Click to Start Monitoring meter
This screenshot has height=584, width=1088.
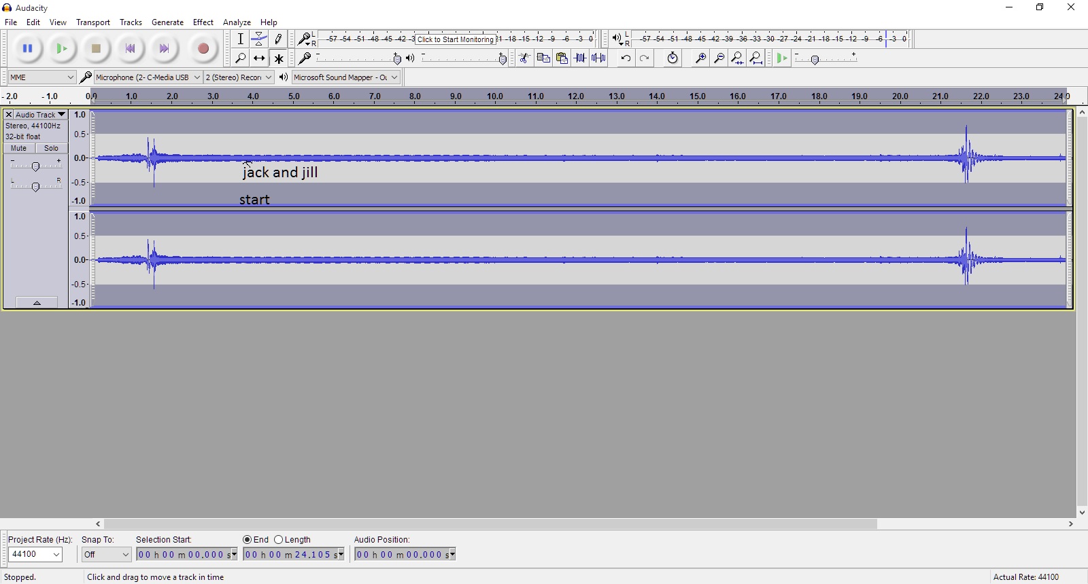(x=456, y=39)
